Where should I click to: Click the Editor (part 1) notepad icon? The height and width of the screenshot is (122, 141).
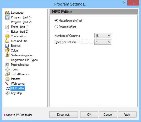(7, 27)
